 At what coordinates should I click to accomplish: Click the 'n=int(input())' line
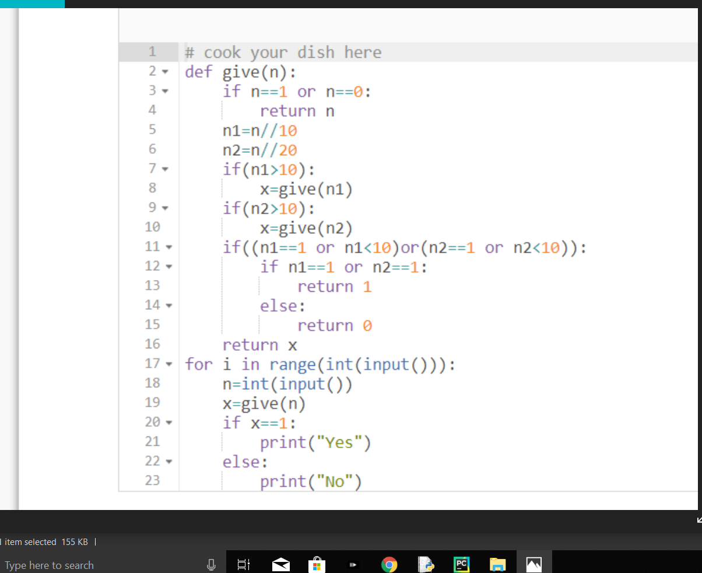tap(288, 384)
